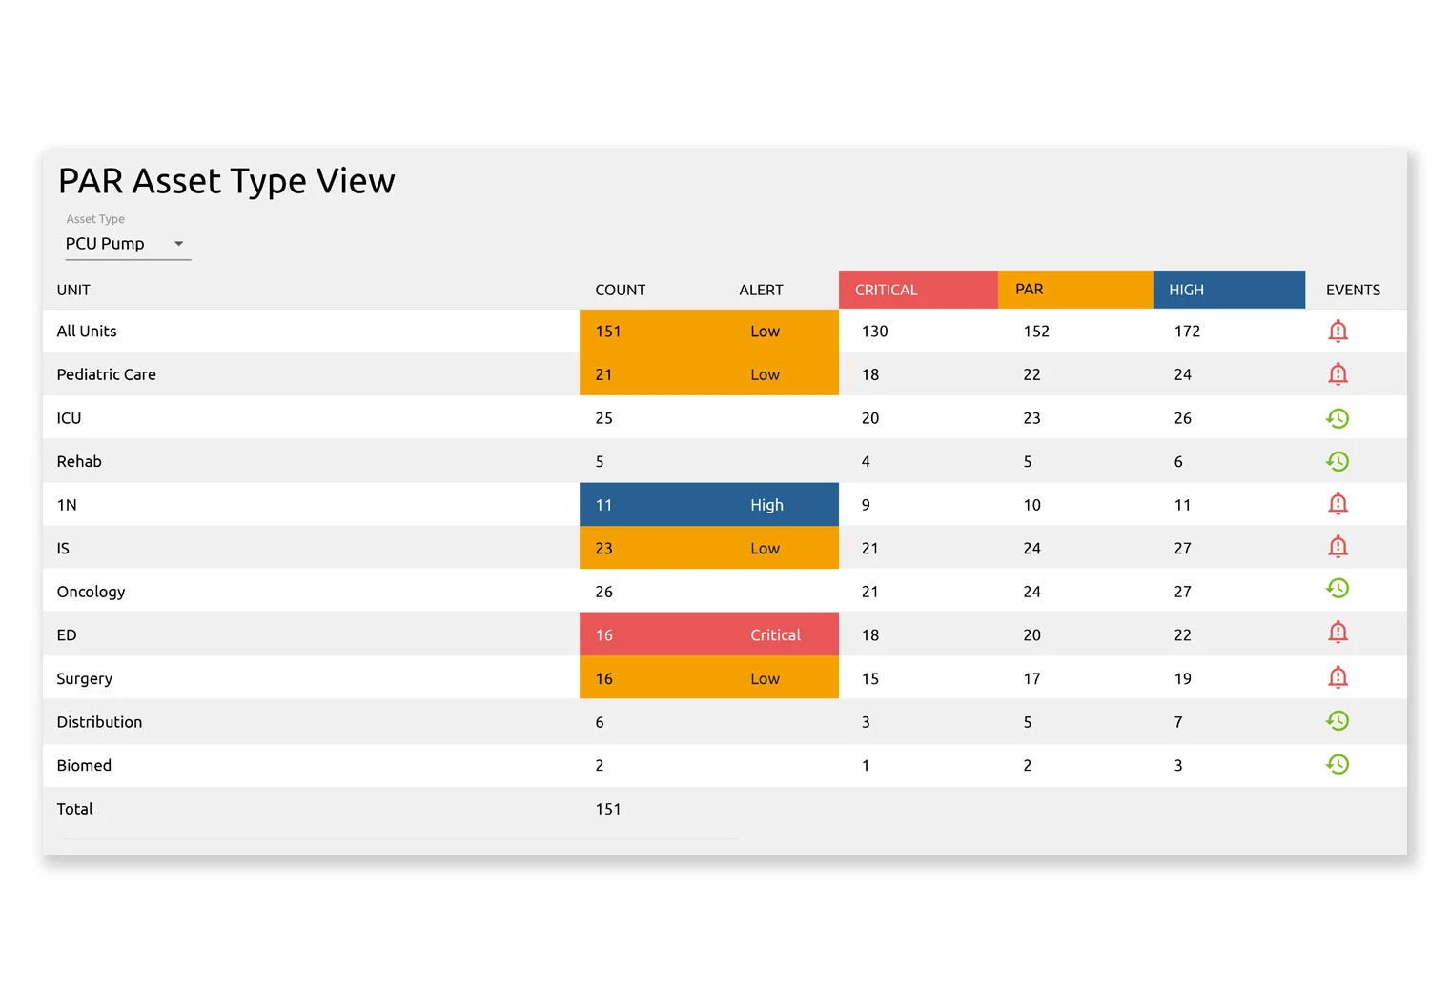This screenshot has width=1450, height=1006.
Task: View Rehab's event history clock icon
Action: [1338, 460]
